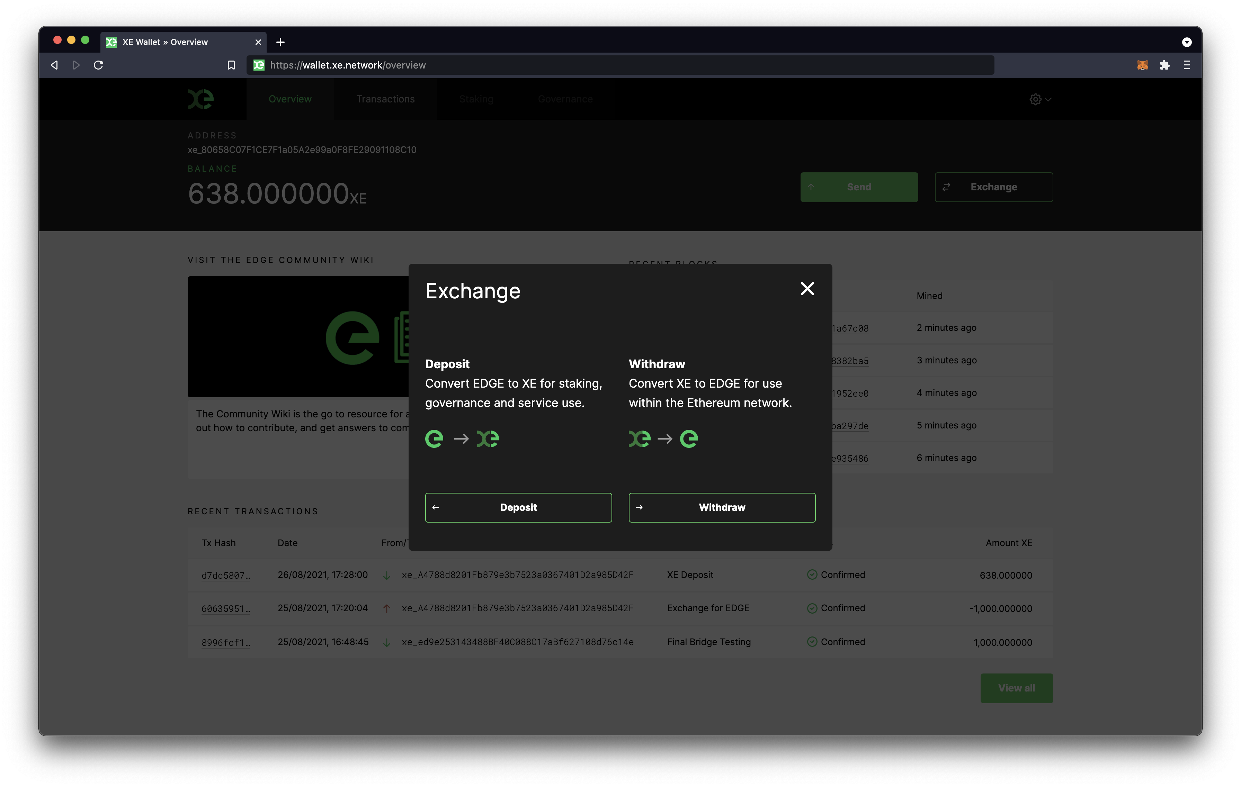Click the Amount XE column header
The height and width of the screenshot is (787, 1241).
pos(1009,543)
